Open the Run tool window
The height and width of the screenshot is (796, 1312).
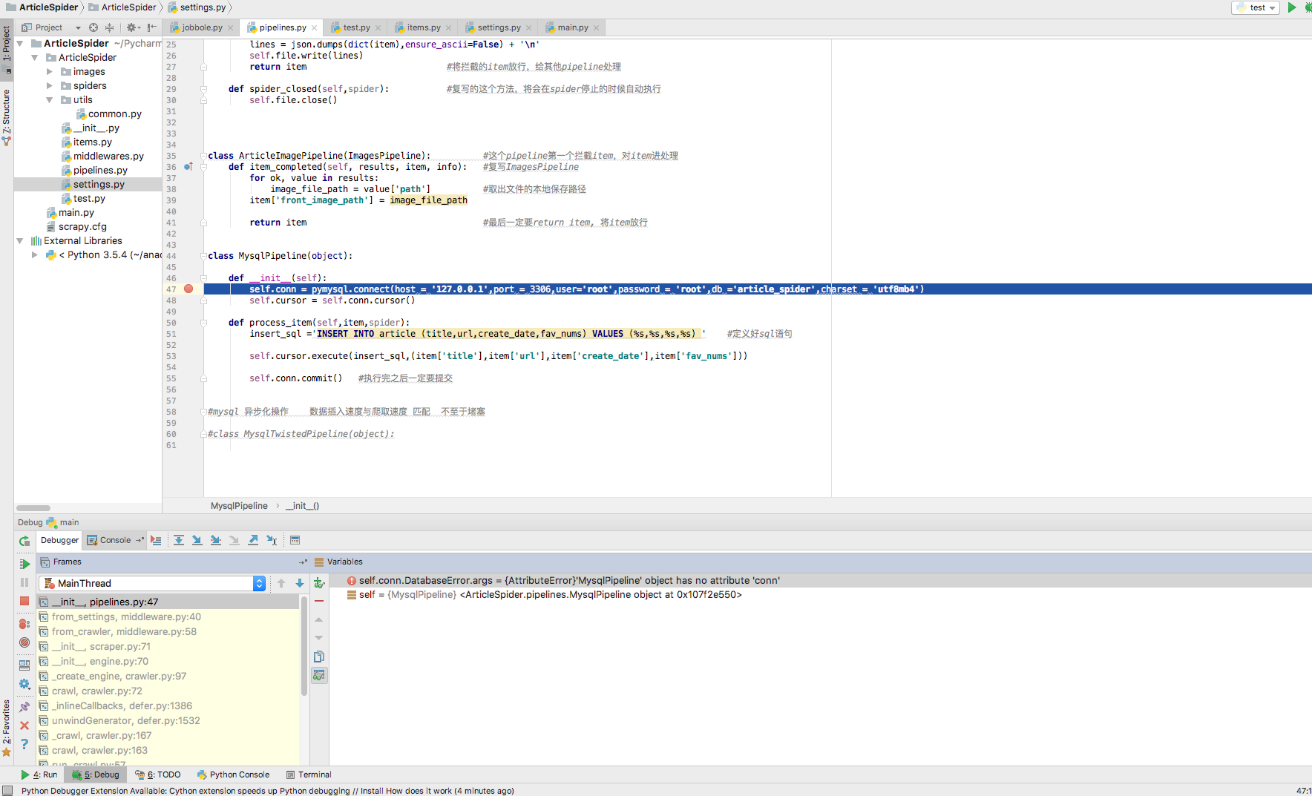click(39, 774)
